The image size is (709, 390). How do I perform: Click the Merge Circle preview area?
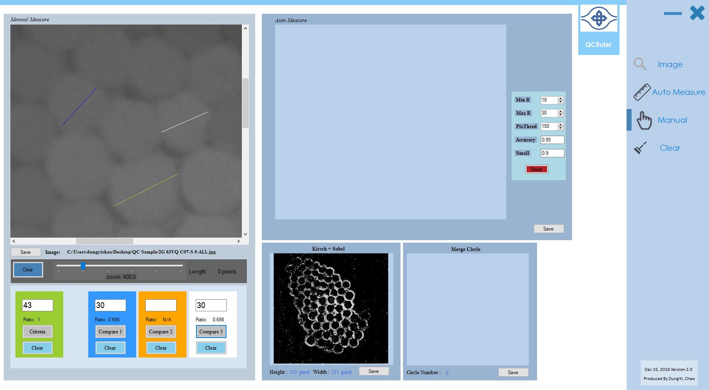coord(468,309)
